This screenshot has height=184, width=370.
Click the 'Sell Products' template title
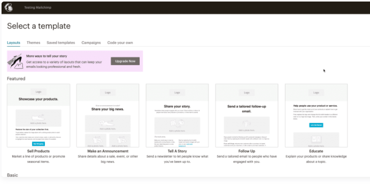coord(38,151)
